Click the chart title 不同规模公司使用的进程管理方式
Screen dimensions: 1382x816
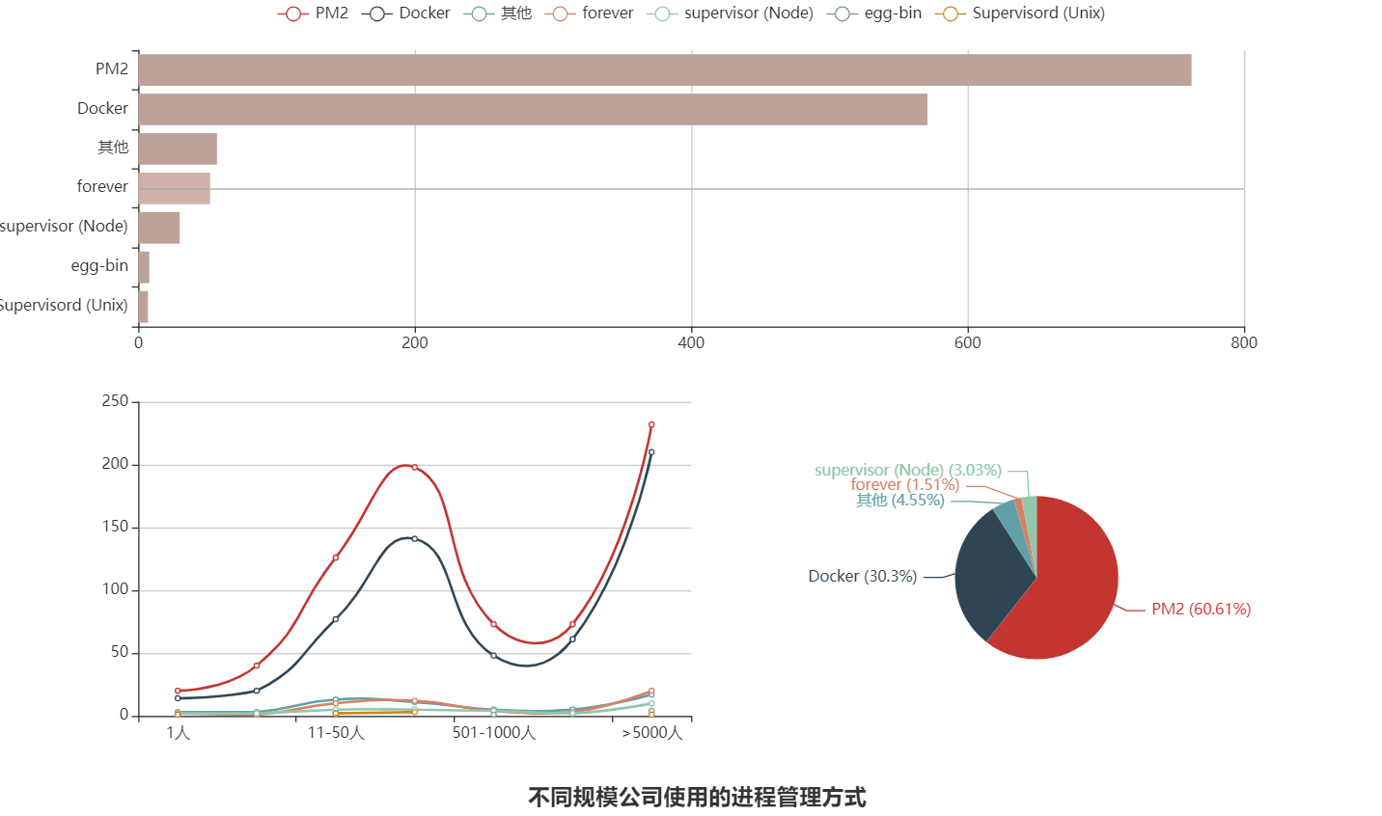pos(697,798)
